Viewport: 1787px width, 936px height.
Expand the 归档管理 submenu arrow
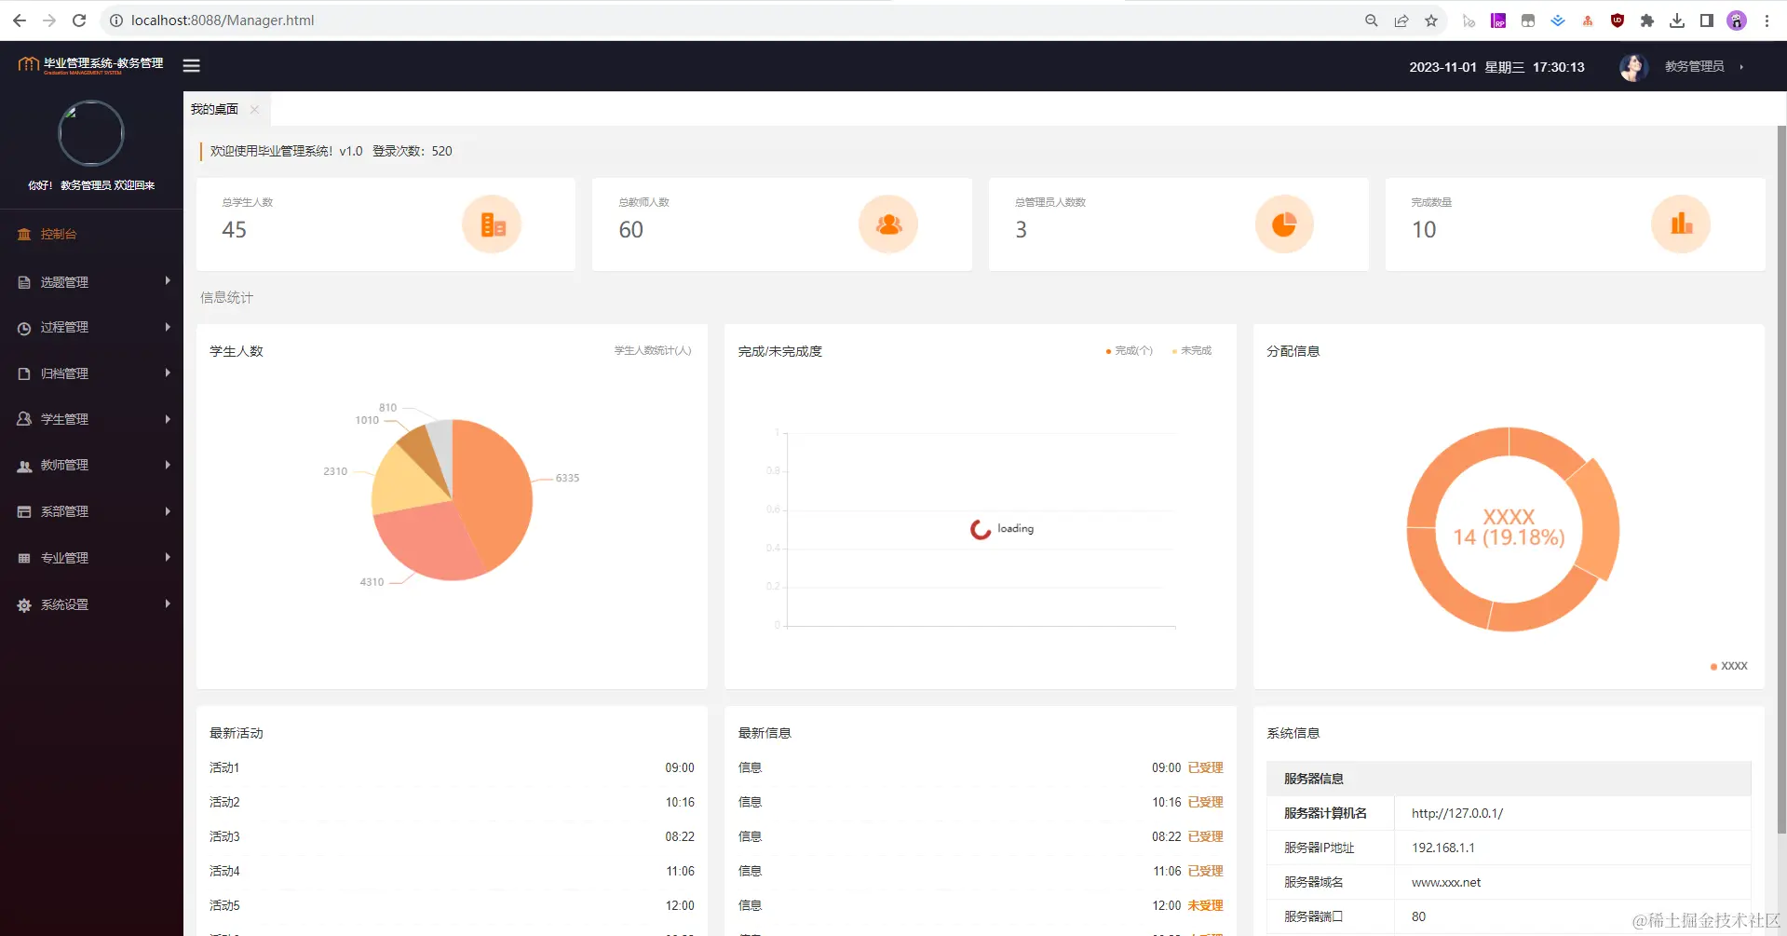pyautogui.click(x=168, y=373)
